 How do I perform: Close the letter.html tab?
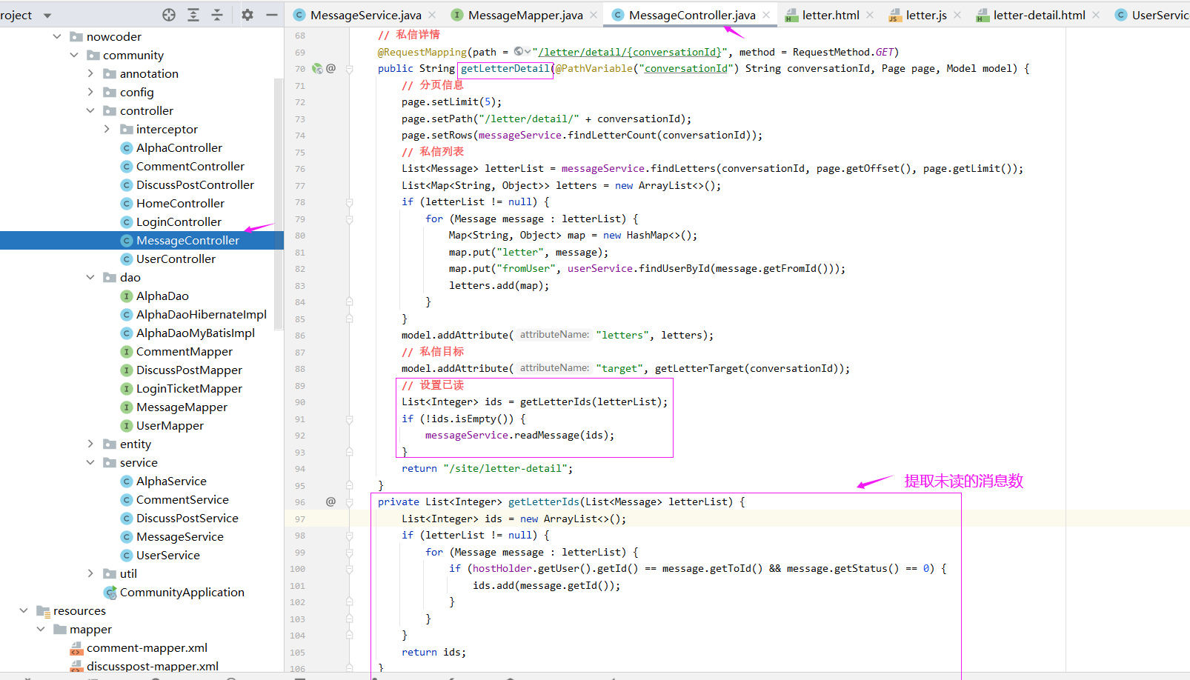870,15
